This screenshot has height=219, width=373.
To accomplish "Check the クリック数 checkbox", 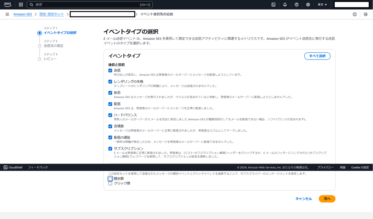I will tap(110, 183).
